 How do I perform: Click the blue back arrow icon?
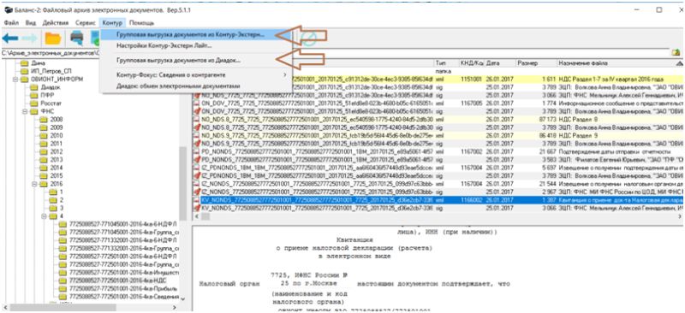tap(10, 38)
